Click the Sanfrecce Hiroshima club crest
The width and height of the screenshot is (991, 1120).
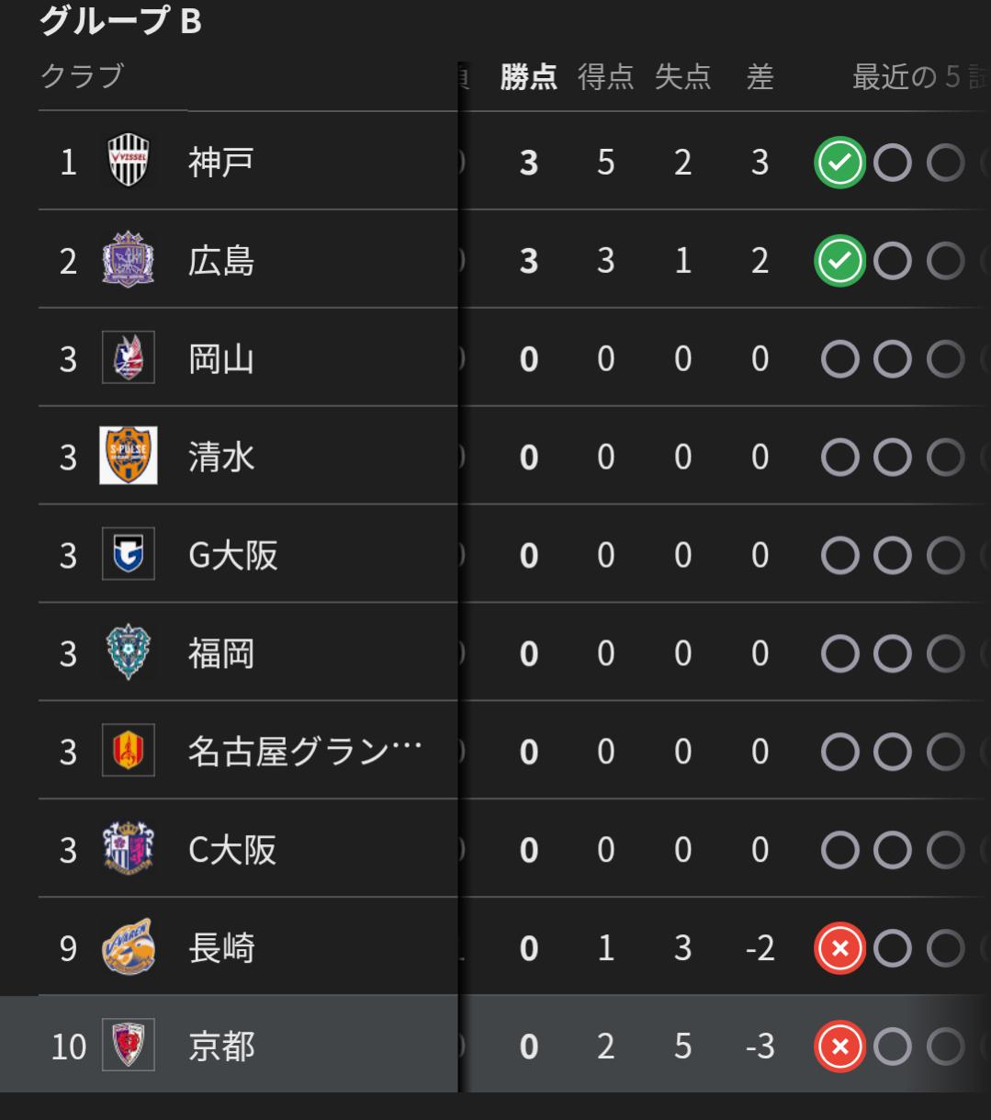coord(128,260)
